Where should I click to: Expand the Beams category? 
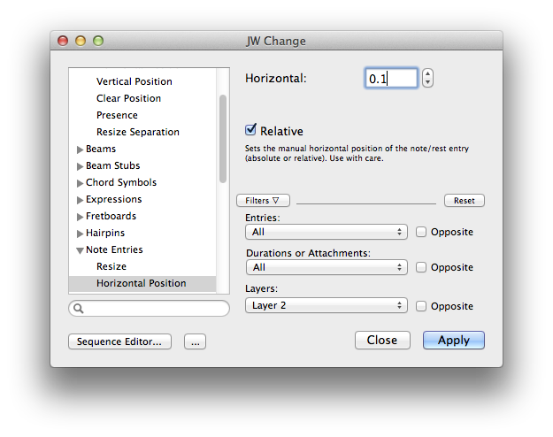coord(81,149)
